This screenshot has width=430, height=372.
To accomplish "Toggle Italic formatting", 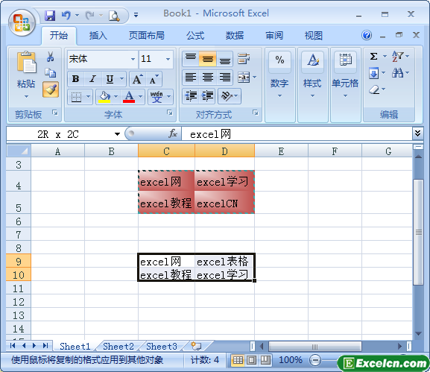I will point(92,79).
